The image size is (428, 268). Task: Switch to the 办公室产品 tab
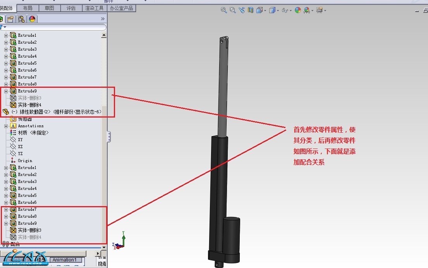(x=122, y=8)
